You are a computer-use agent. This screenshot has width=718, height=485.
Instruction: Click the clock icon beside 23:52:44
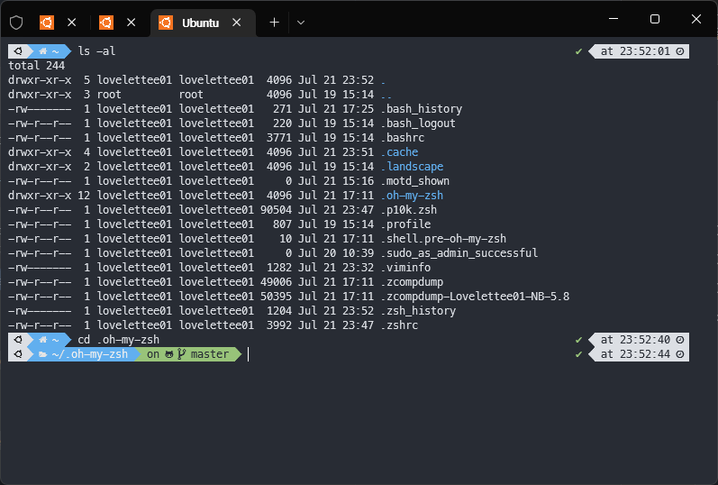point(680,354)
